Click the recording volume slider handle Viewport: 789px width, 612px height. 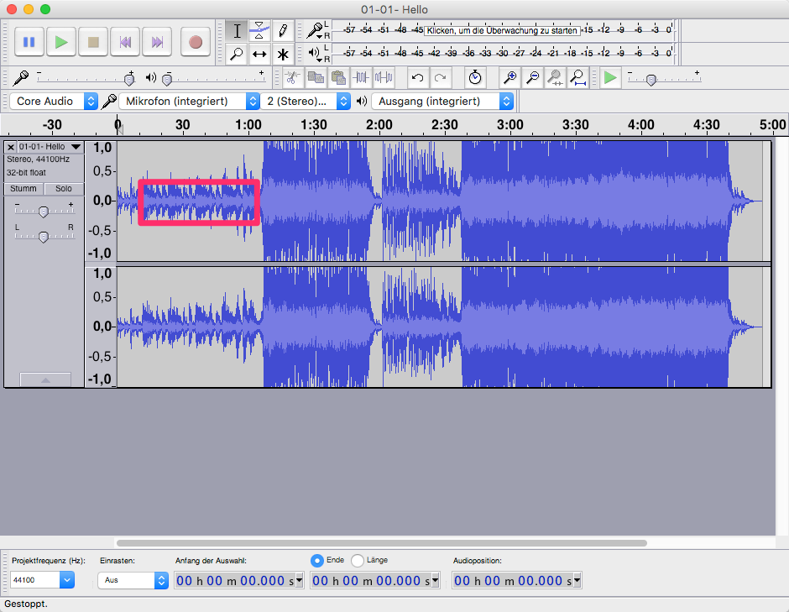point(129,79)
